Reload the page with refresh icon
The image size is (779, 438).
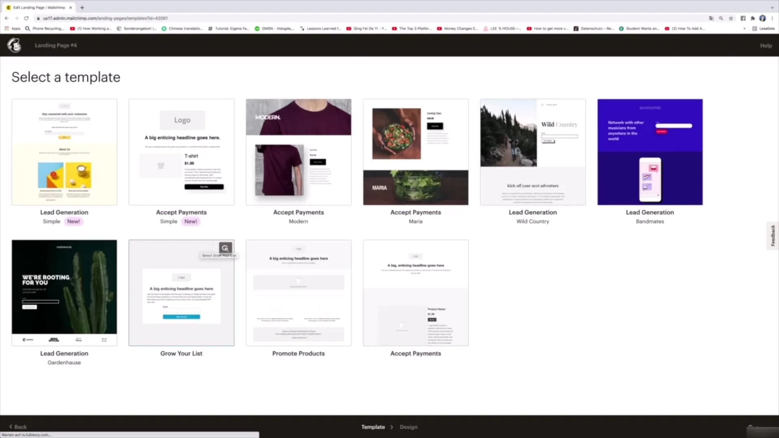tap(26, 18)
